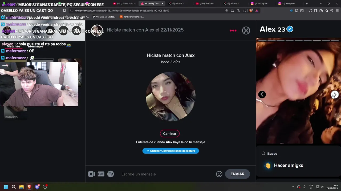Image resolution: width=341 pixels, height=191 pixels.
Task: Open Alex's small avatar in chat header
Action: pos(97,31)
